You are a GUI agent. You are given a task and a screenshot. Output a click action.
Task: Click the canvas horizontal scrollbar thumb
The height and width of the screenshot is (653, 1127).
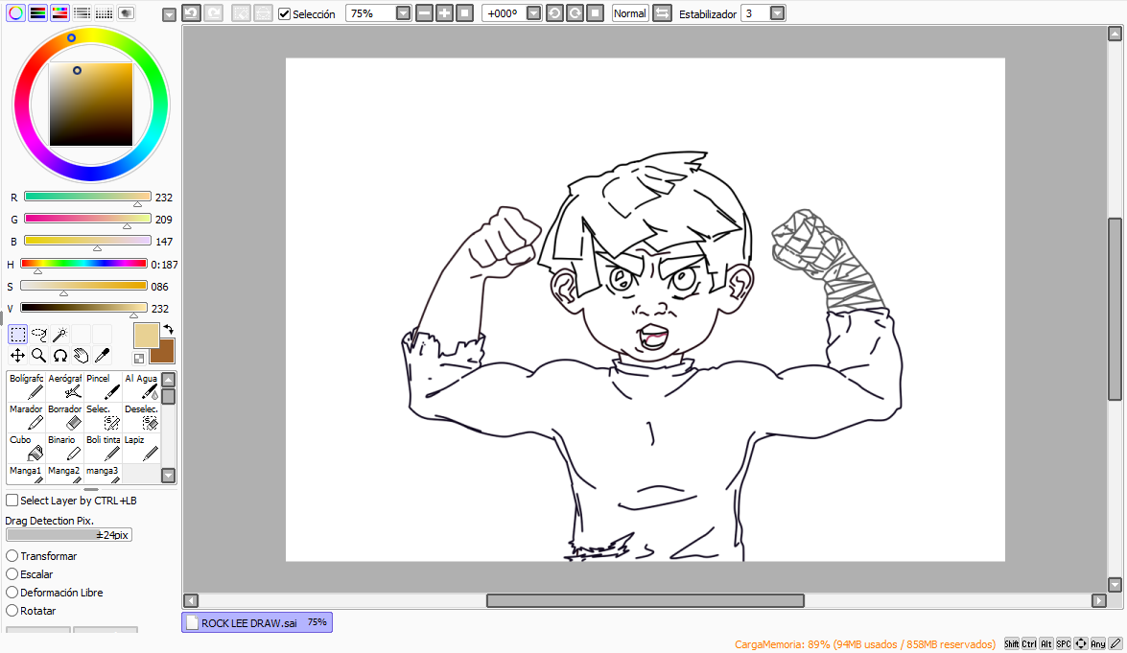[x=646, y=600]
